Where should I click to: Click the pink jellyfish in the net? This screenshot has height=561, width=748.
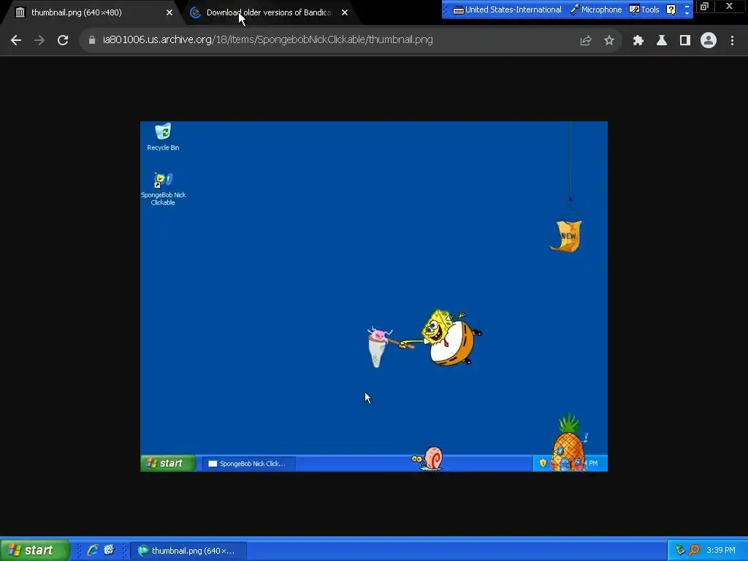tap(380, 335)
